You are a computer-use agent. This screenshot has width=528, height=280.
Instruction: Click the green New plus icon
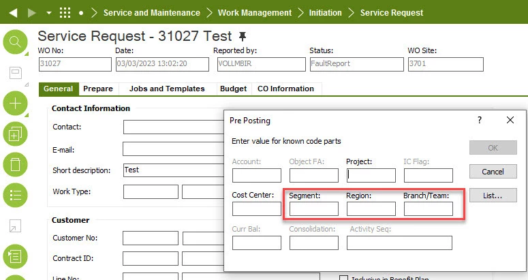pos(15,103)
